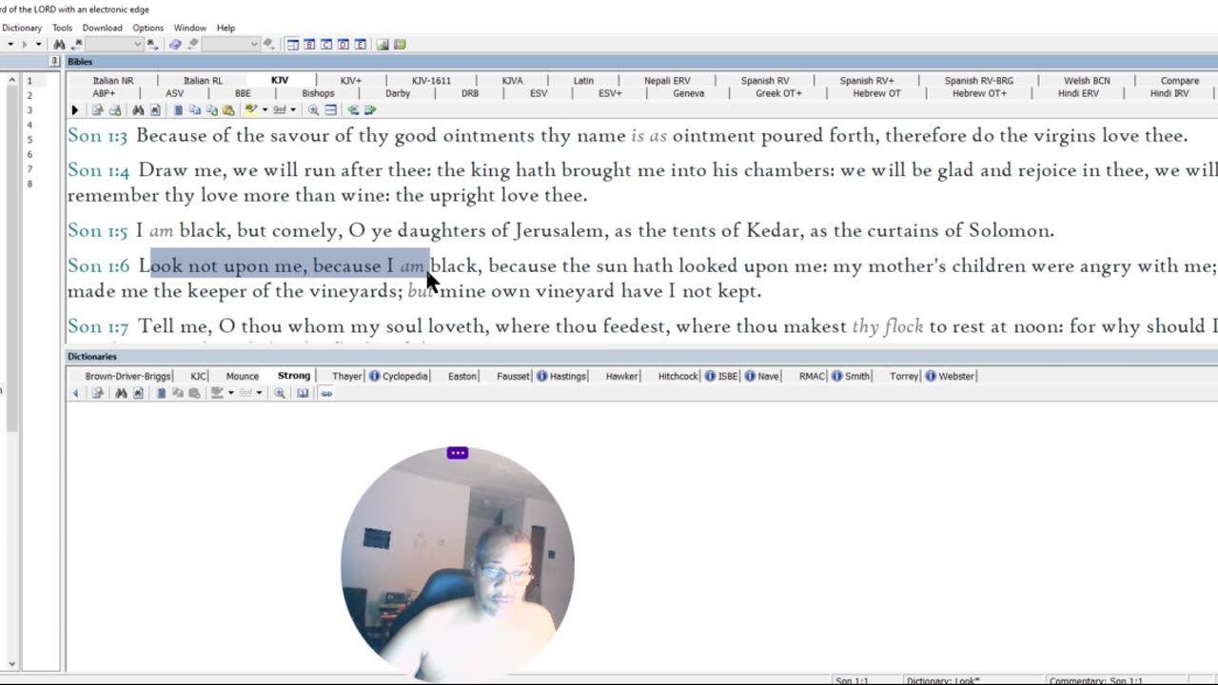Click the clipboard paste icon in the Bibles toolbar
Screen dimensions: 1218x685
tap(228, 110)
